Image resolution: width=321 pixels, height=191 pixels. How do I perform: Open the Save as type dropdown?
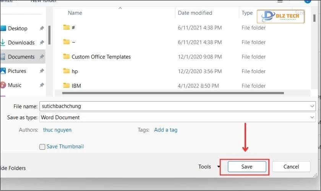313,117
